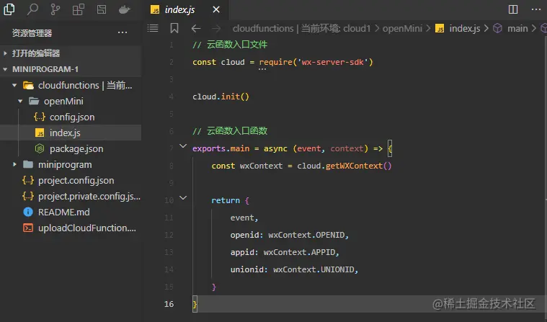Image resolution: width=547 pixels, height=322 pixels.
Task: Open the Docker whale icon
Action: point(124,10)
